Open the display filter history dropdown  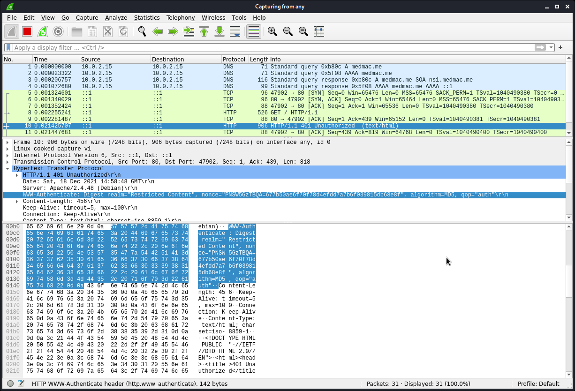pyautogui.click(x=551, y=47)
